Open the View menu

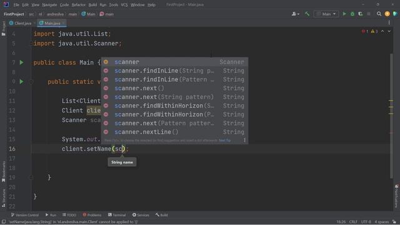point(35,4)
